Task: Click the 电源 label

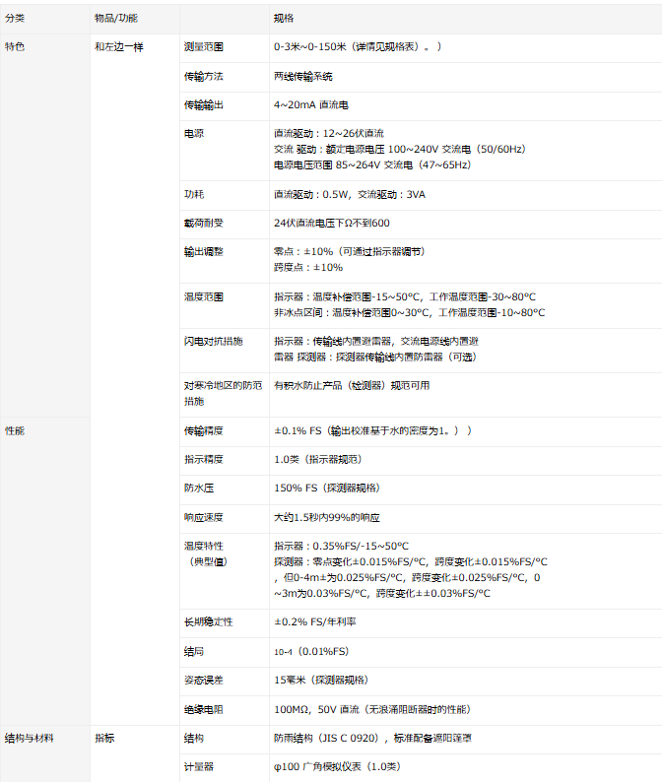Action: point(193,133)
